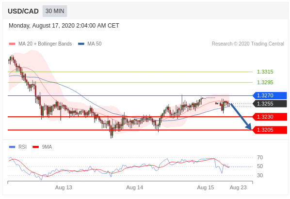Click the blue RSI legend swatch

click(12, 147)
